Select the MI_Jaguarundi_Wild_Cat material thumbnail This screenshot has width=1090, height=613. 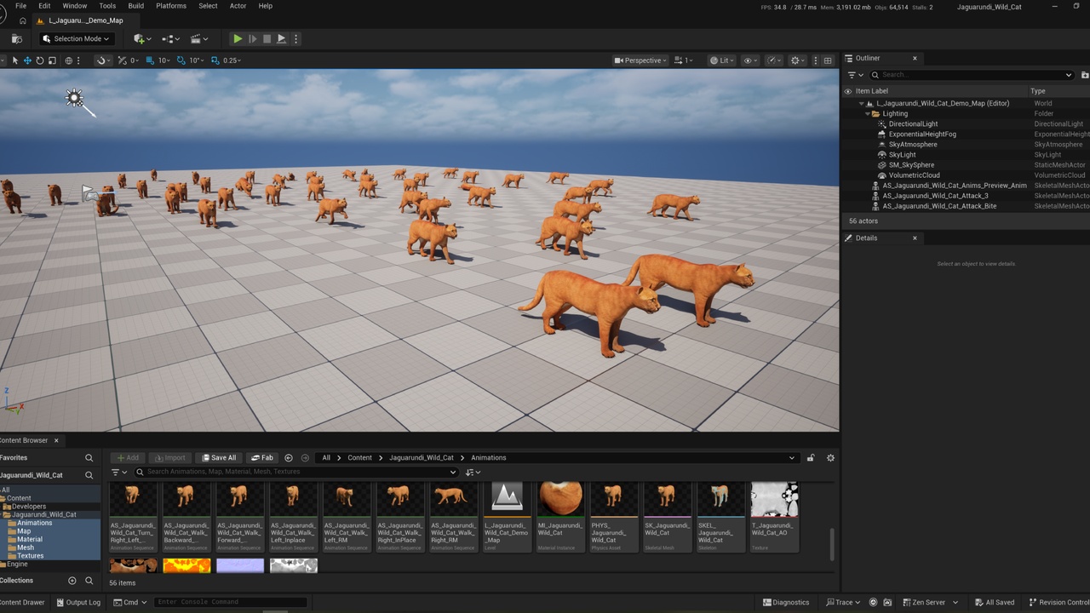coord(560,517)
